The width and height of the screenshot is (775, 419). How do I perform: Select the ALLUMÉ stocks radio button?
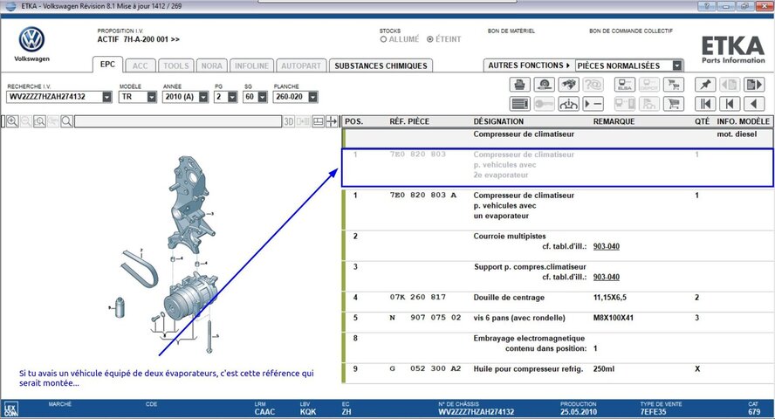coord(384,39)
